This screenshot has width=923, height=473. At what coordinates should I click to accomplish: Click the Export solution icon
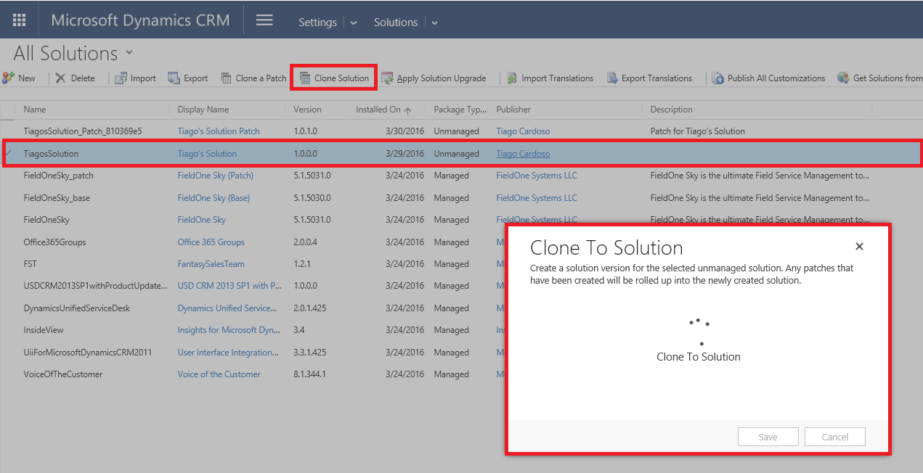(174, 78)
